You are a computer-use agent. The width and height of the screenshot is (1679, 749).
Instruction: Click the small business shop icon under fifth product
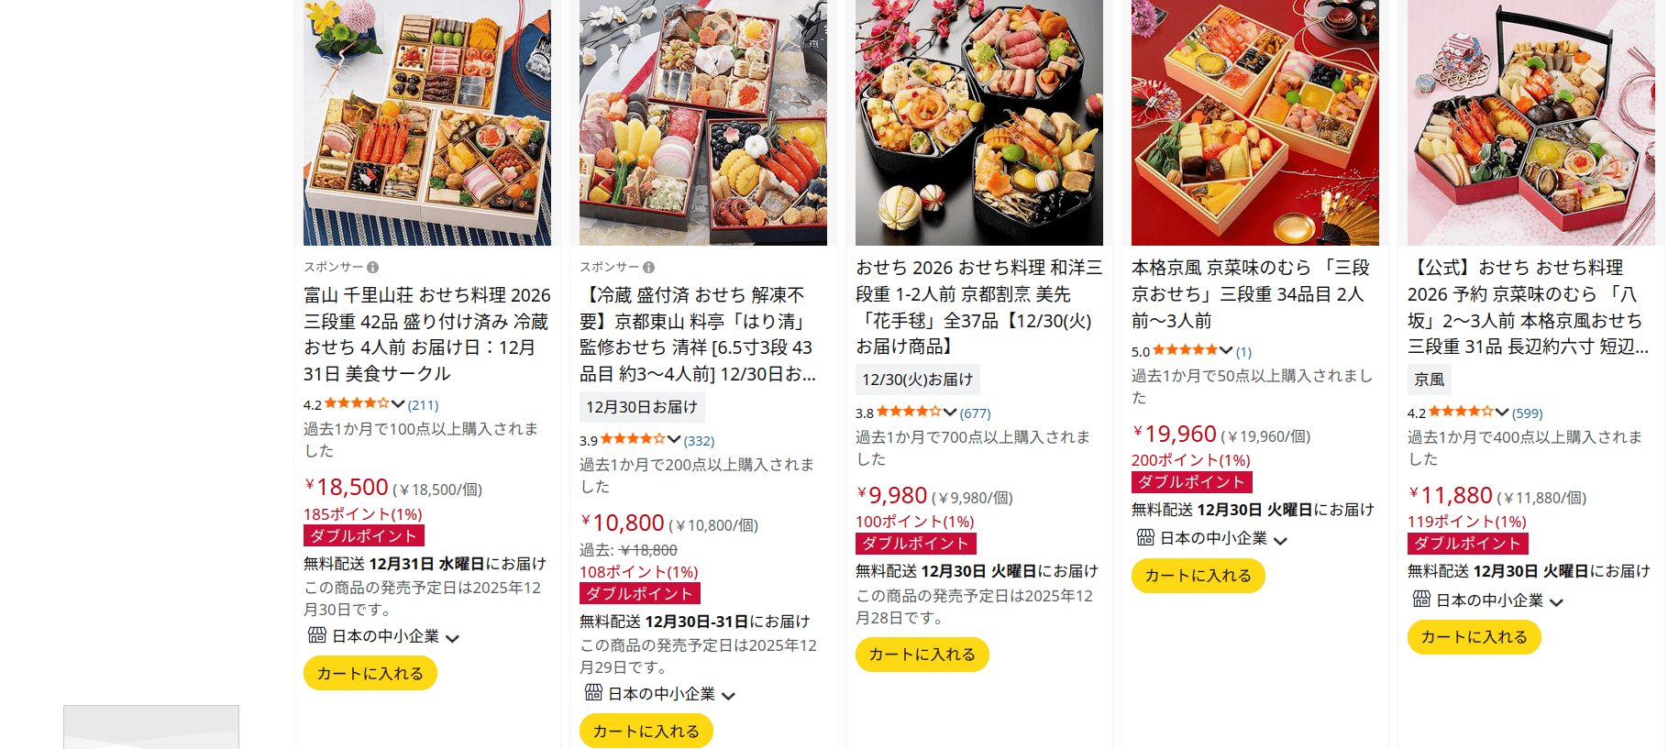tap(1421, 600)
